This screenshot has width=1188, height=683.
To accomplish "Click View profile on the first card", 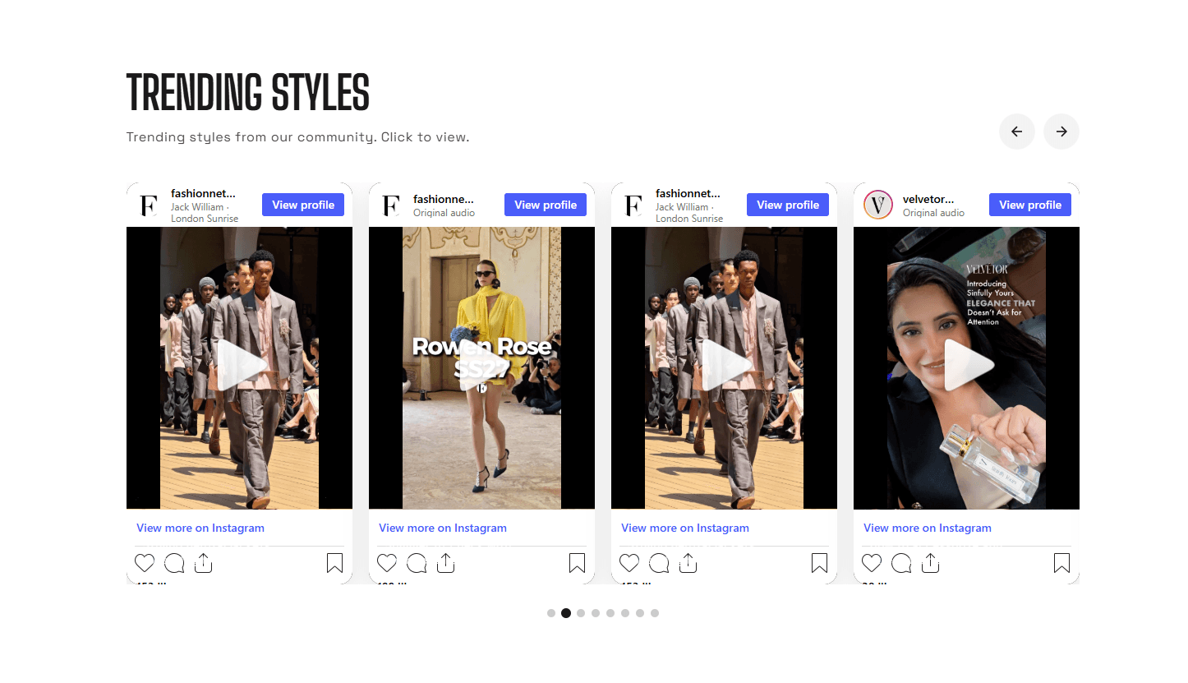I will 303,205.
